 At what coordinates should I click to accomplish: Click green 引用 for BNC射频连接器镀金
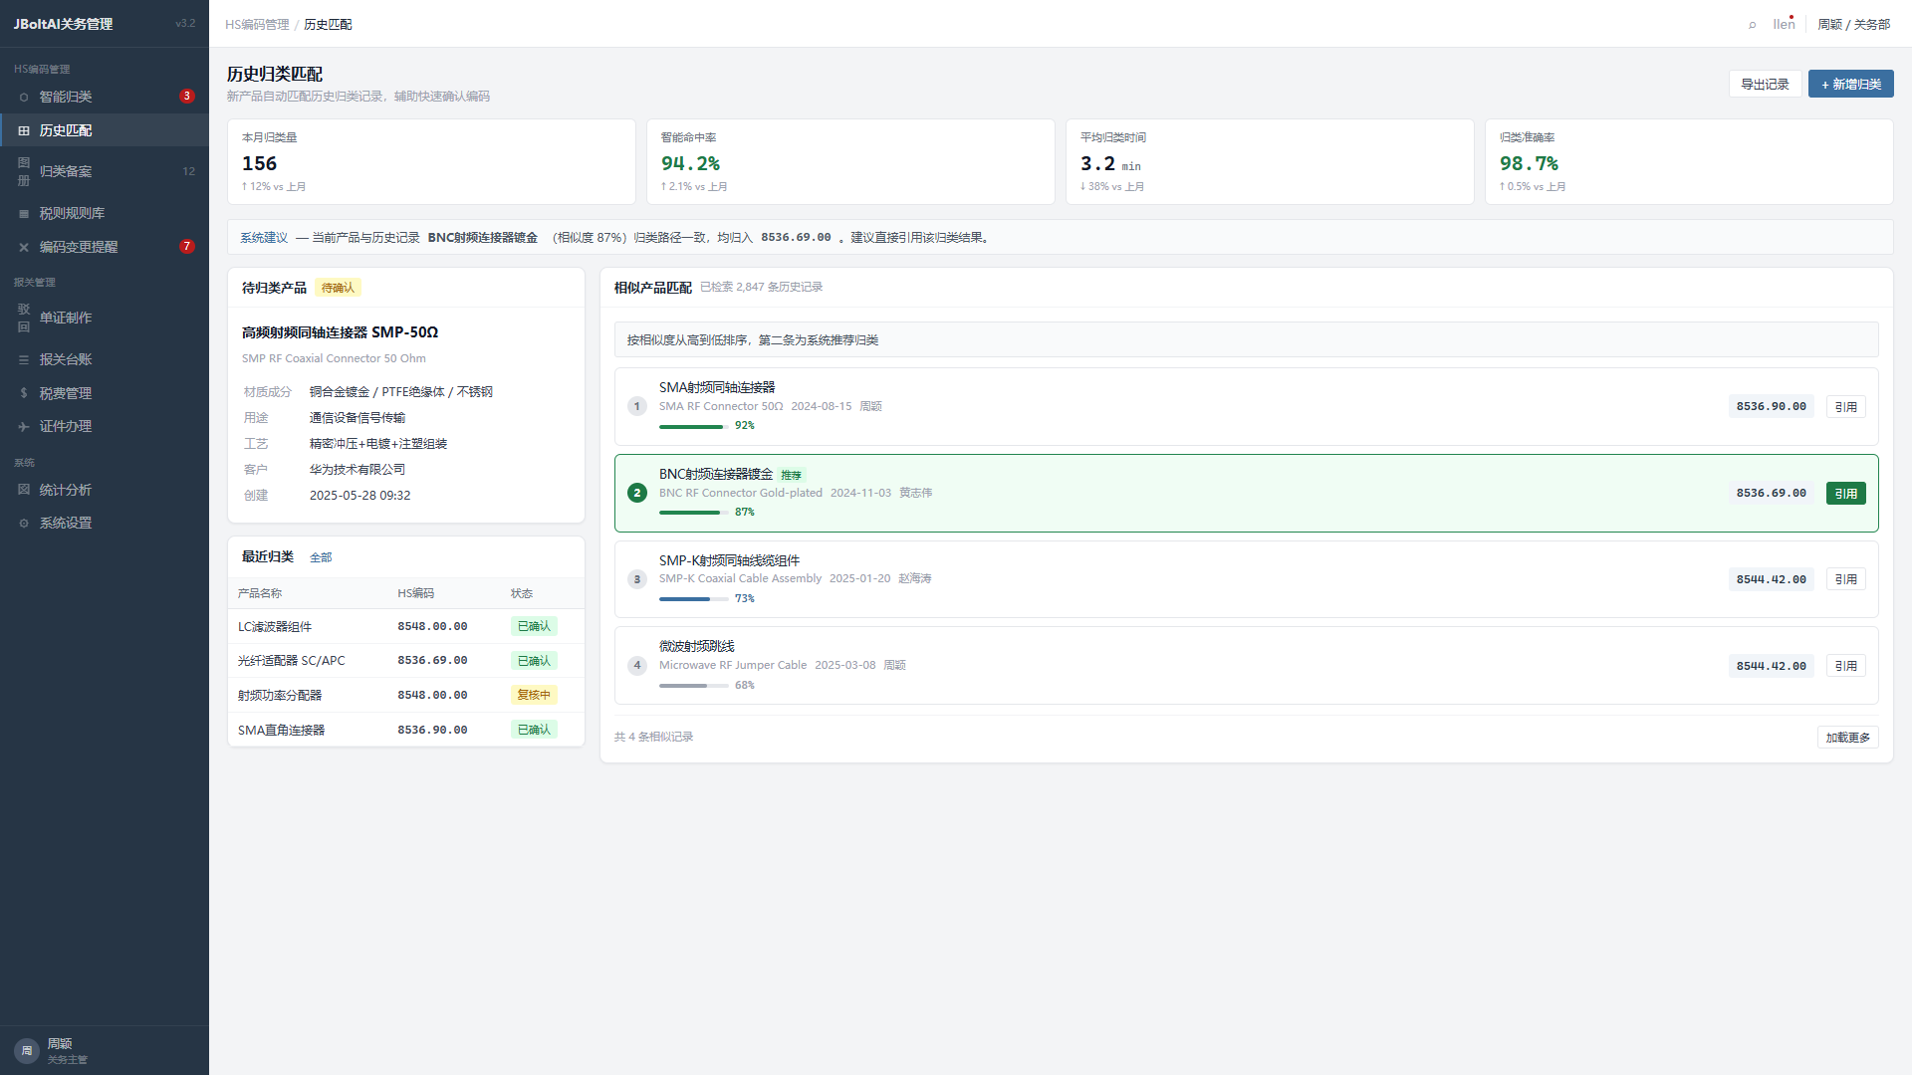(x=1846, y=493)
